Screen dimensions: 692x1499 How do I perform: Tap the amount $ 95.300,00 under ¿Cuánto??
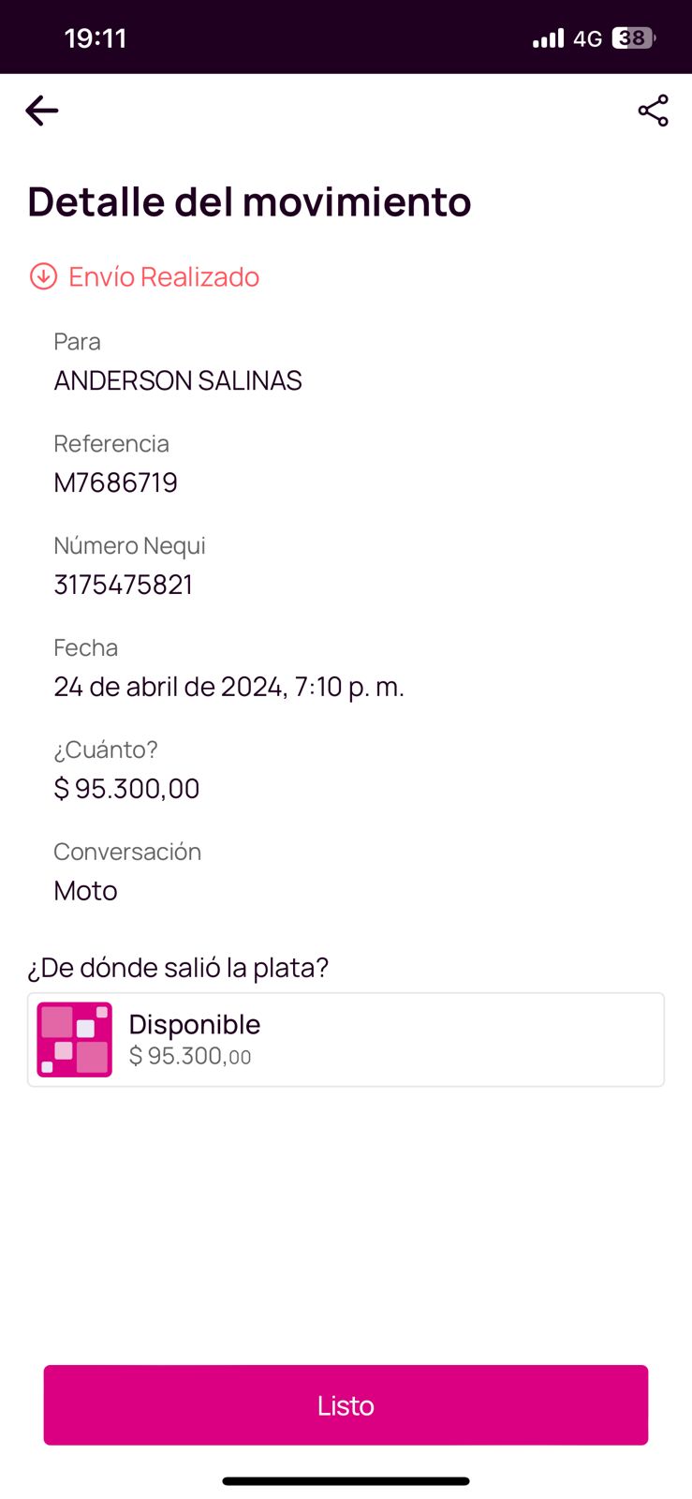pyautogui.click(x=127, y=789)
